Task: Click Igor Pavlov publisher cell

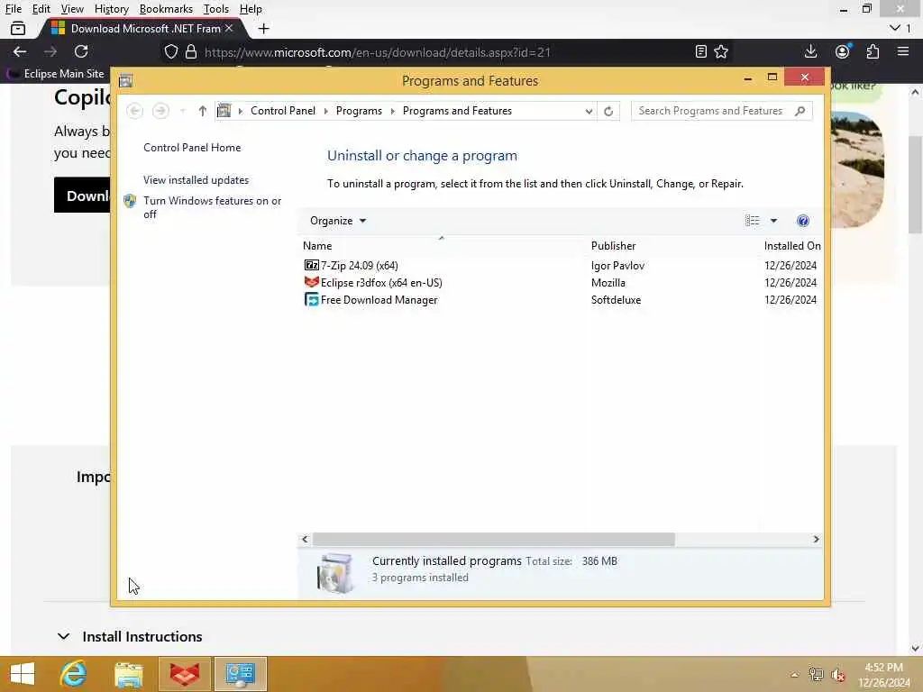Action: 617,266
